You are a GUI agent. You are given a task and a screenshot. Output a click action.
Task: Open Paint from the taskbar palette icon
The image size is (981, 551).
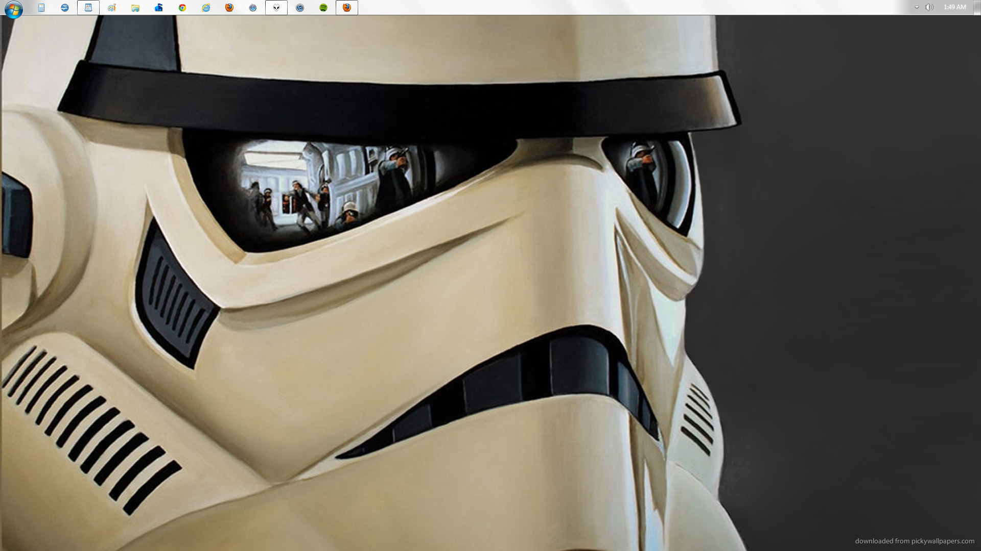coord(112,8)
